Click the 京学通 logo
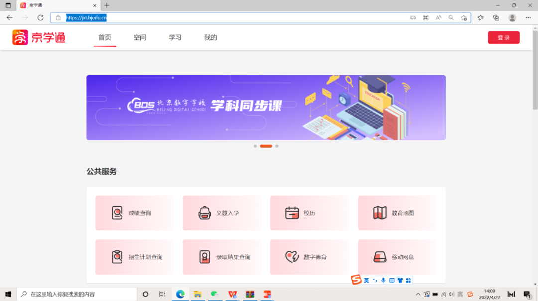This screenshot has height=301, width=538. pyautogui.click(x=39, y=37)
